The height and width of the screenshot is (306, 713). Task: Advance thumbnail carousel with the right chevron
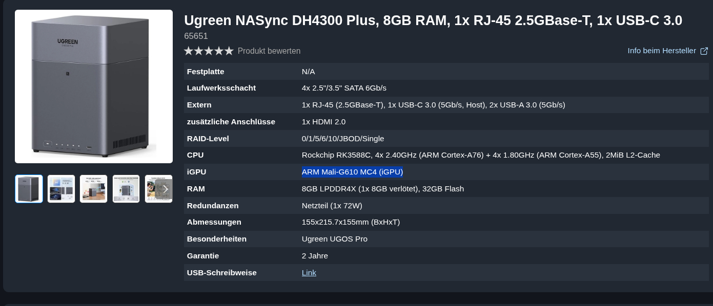[x=165, y=189]
